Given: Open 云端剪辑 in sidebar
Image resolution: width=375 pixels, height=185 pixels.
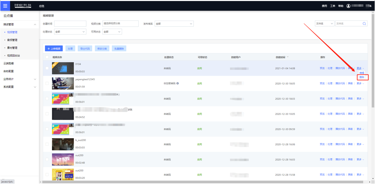Looking at the screenshot, I should coord(8,63).
